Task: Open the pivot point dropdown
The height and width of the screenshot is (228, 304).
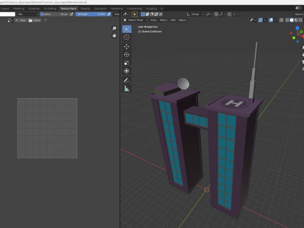Action: point(209,14)
